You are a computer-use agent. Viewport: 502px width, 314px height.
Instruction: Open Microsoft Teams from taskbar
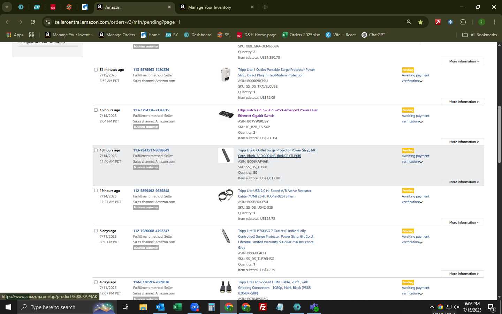[314, 307]
